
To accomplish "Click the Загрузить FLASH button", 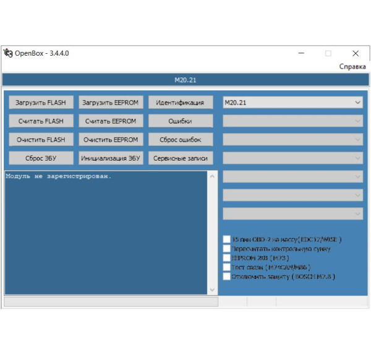I will (41, 102).
